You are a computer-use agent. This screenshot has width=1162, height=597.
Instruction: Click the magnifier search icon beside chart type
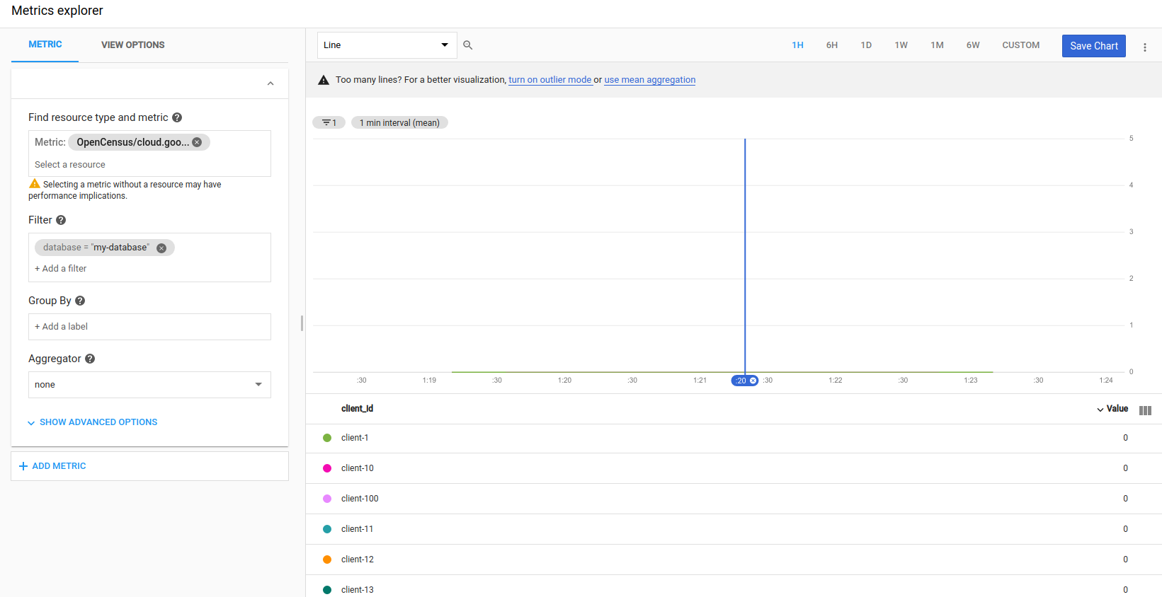coord(467,45)
